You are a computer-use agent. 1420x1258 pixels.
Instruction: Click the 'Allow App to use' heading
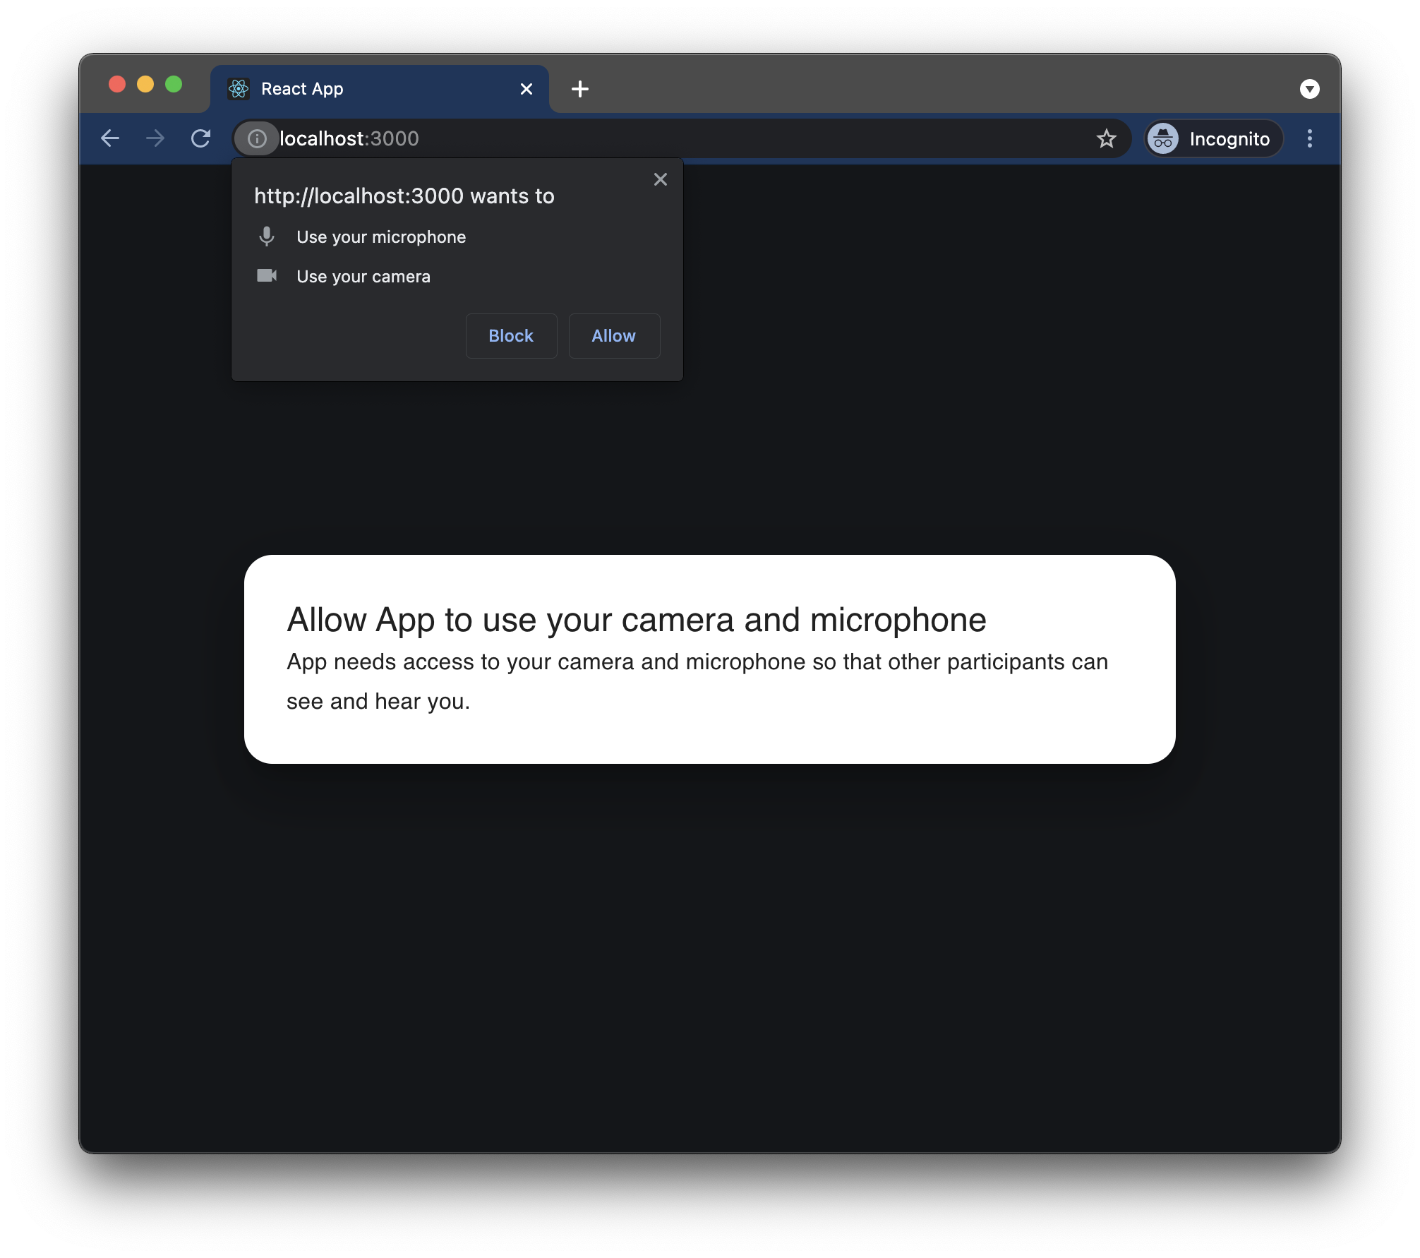tap(636, 620)
